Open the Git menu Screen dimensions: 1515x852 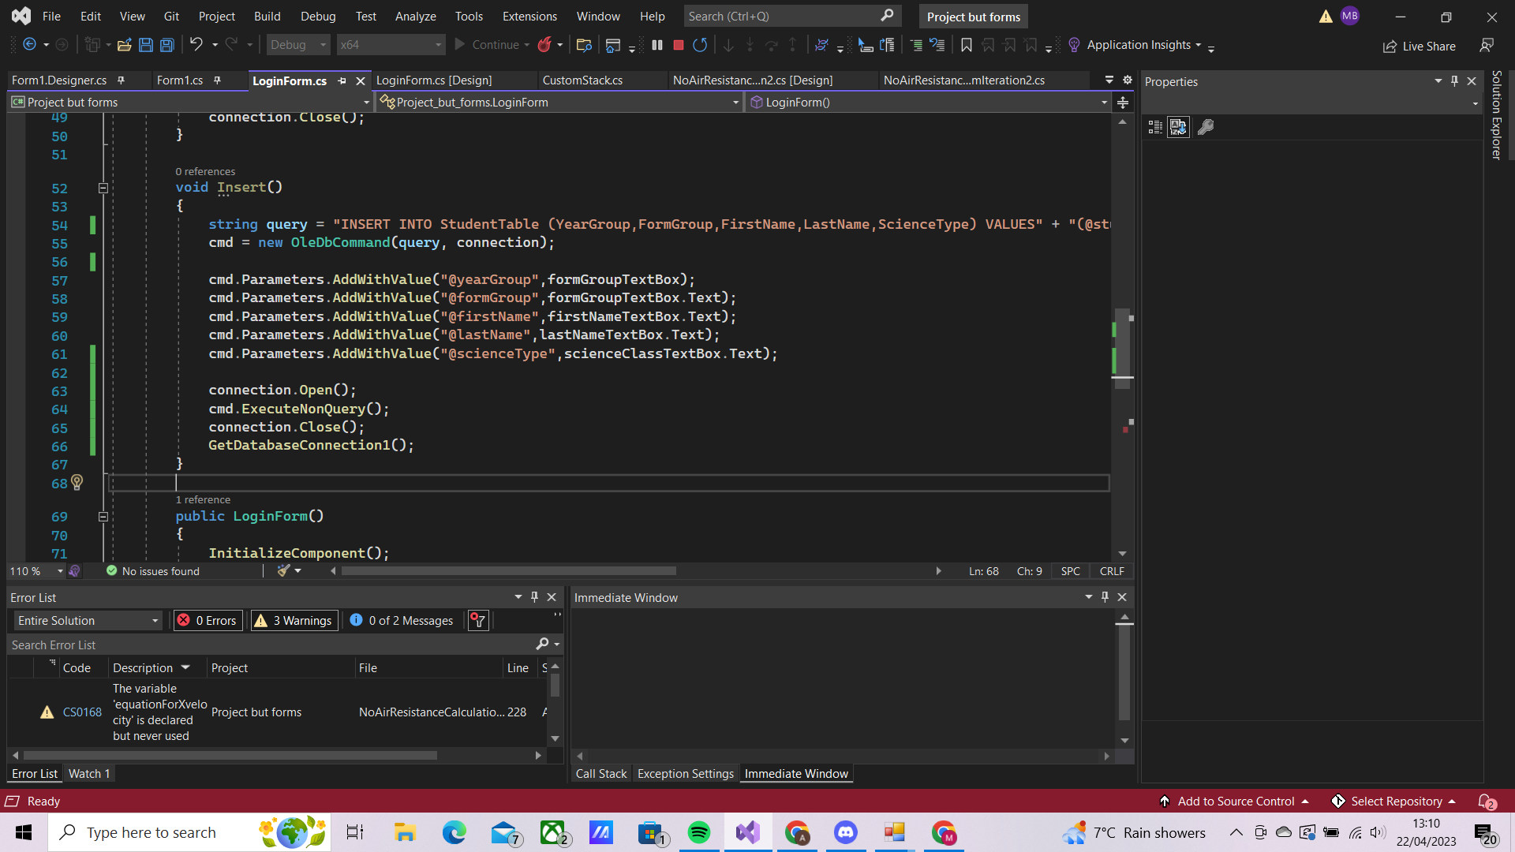point(171,16)
